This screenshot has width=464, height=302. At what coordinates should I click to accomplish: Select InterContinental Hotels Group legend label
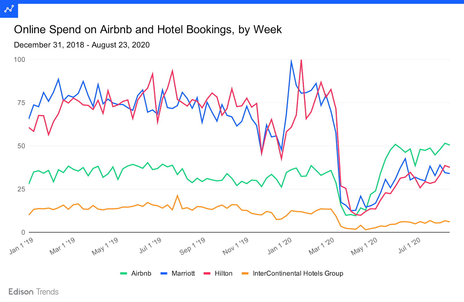[298, 274]
